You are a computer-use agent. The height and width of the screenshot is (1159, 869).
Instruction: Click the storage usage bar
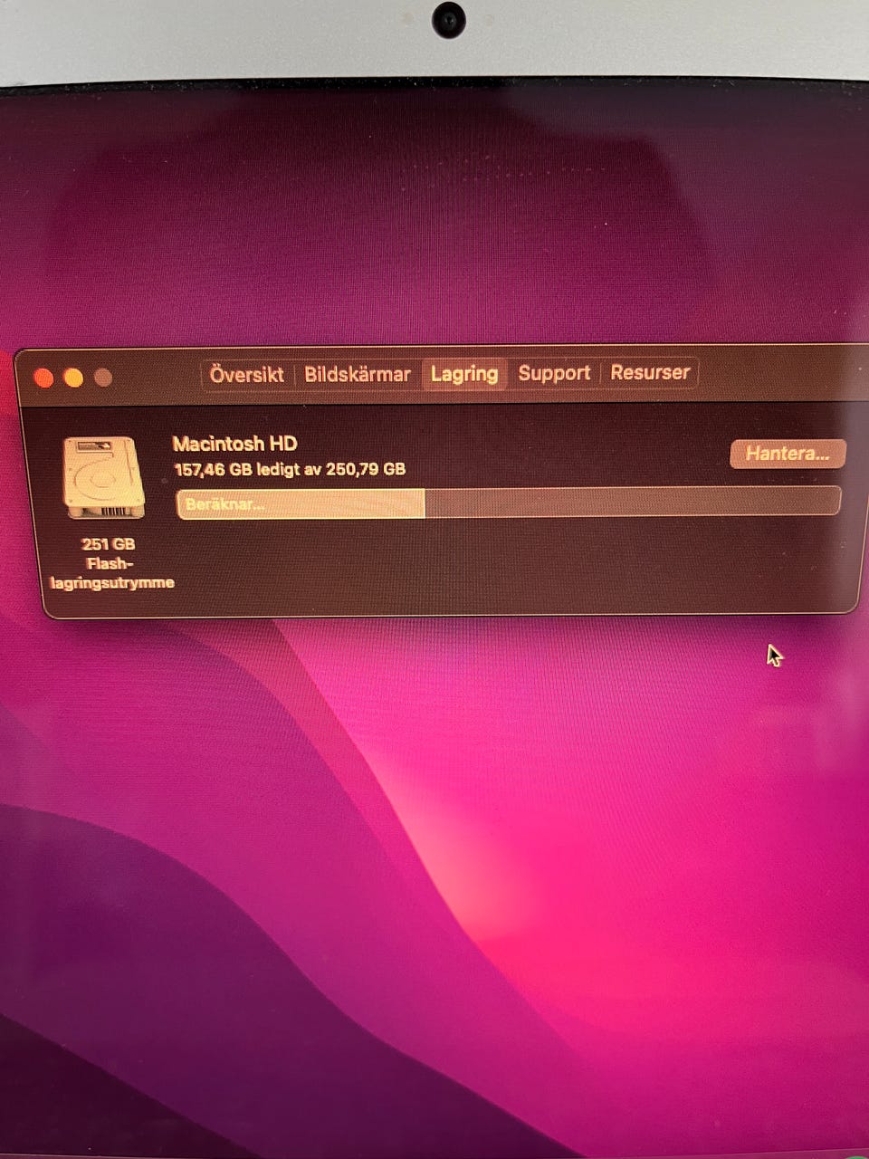point(508,503)
